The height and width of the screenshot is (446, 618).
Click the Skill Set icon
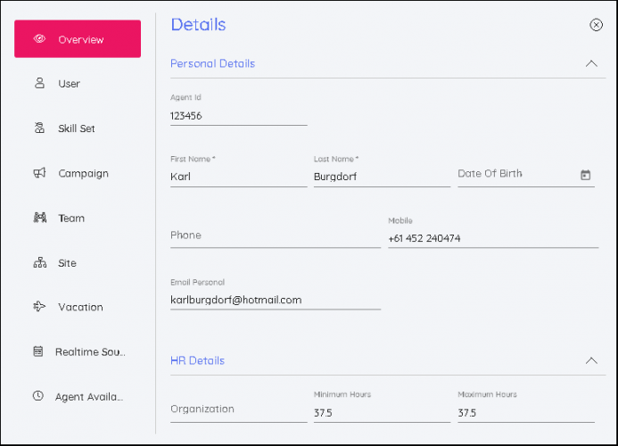click(38, 128)
